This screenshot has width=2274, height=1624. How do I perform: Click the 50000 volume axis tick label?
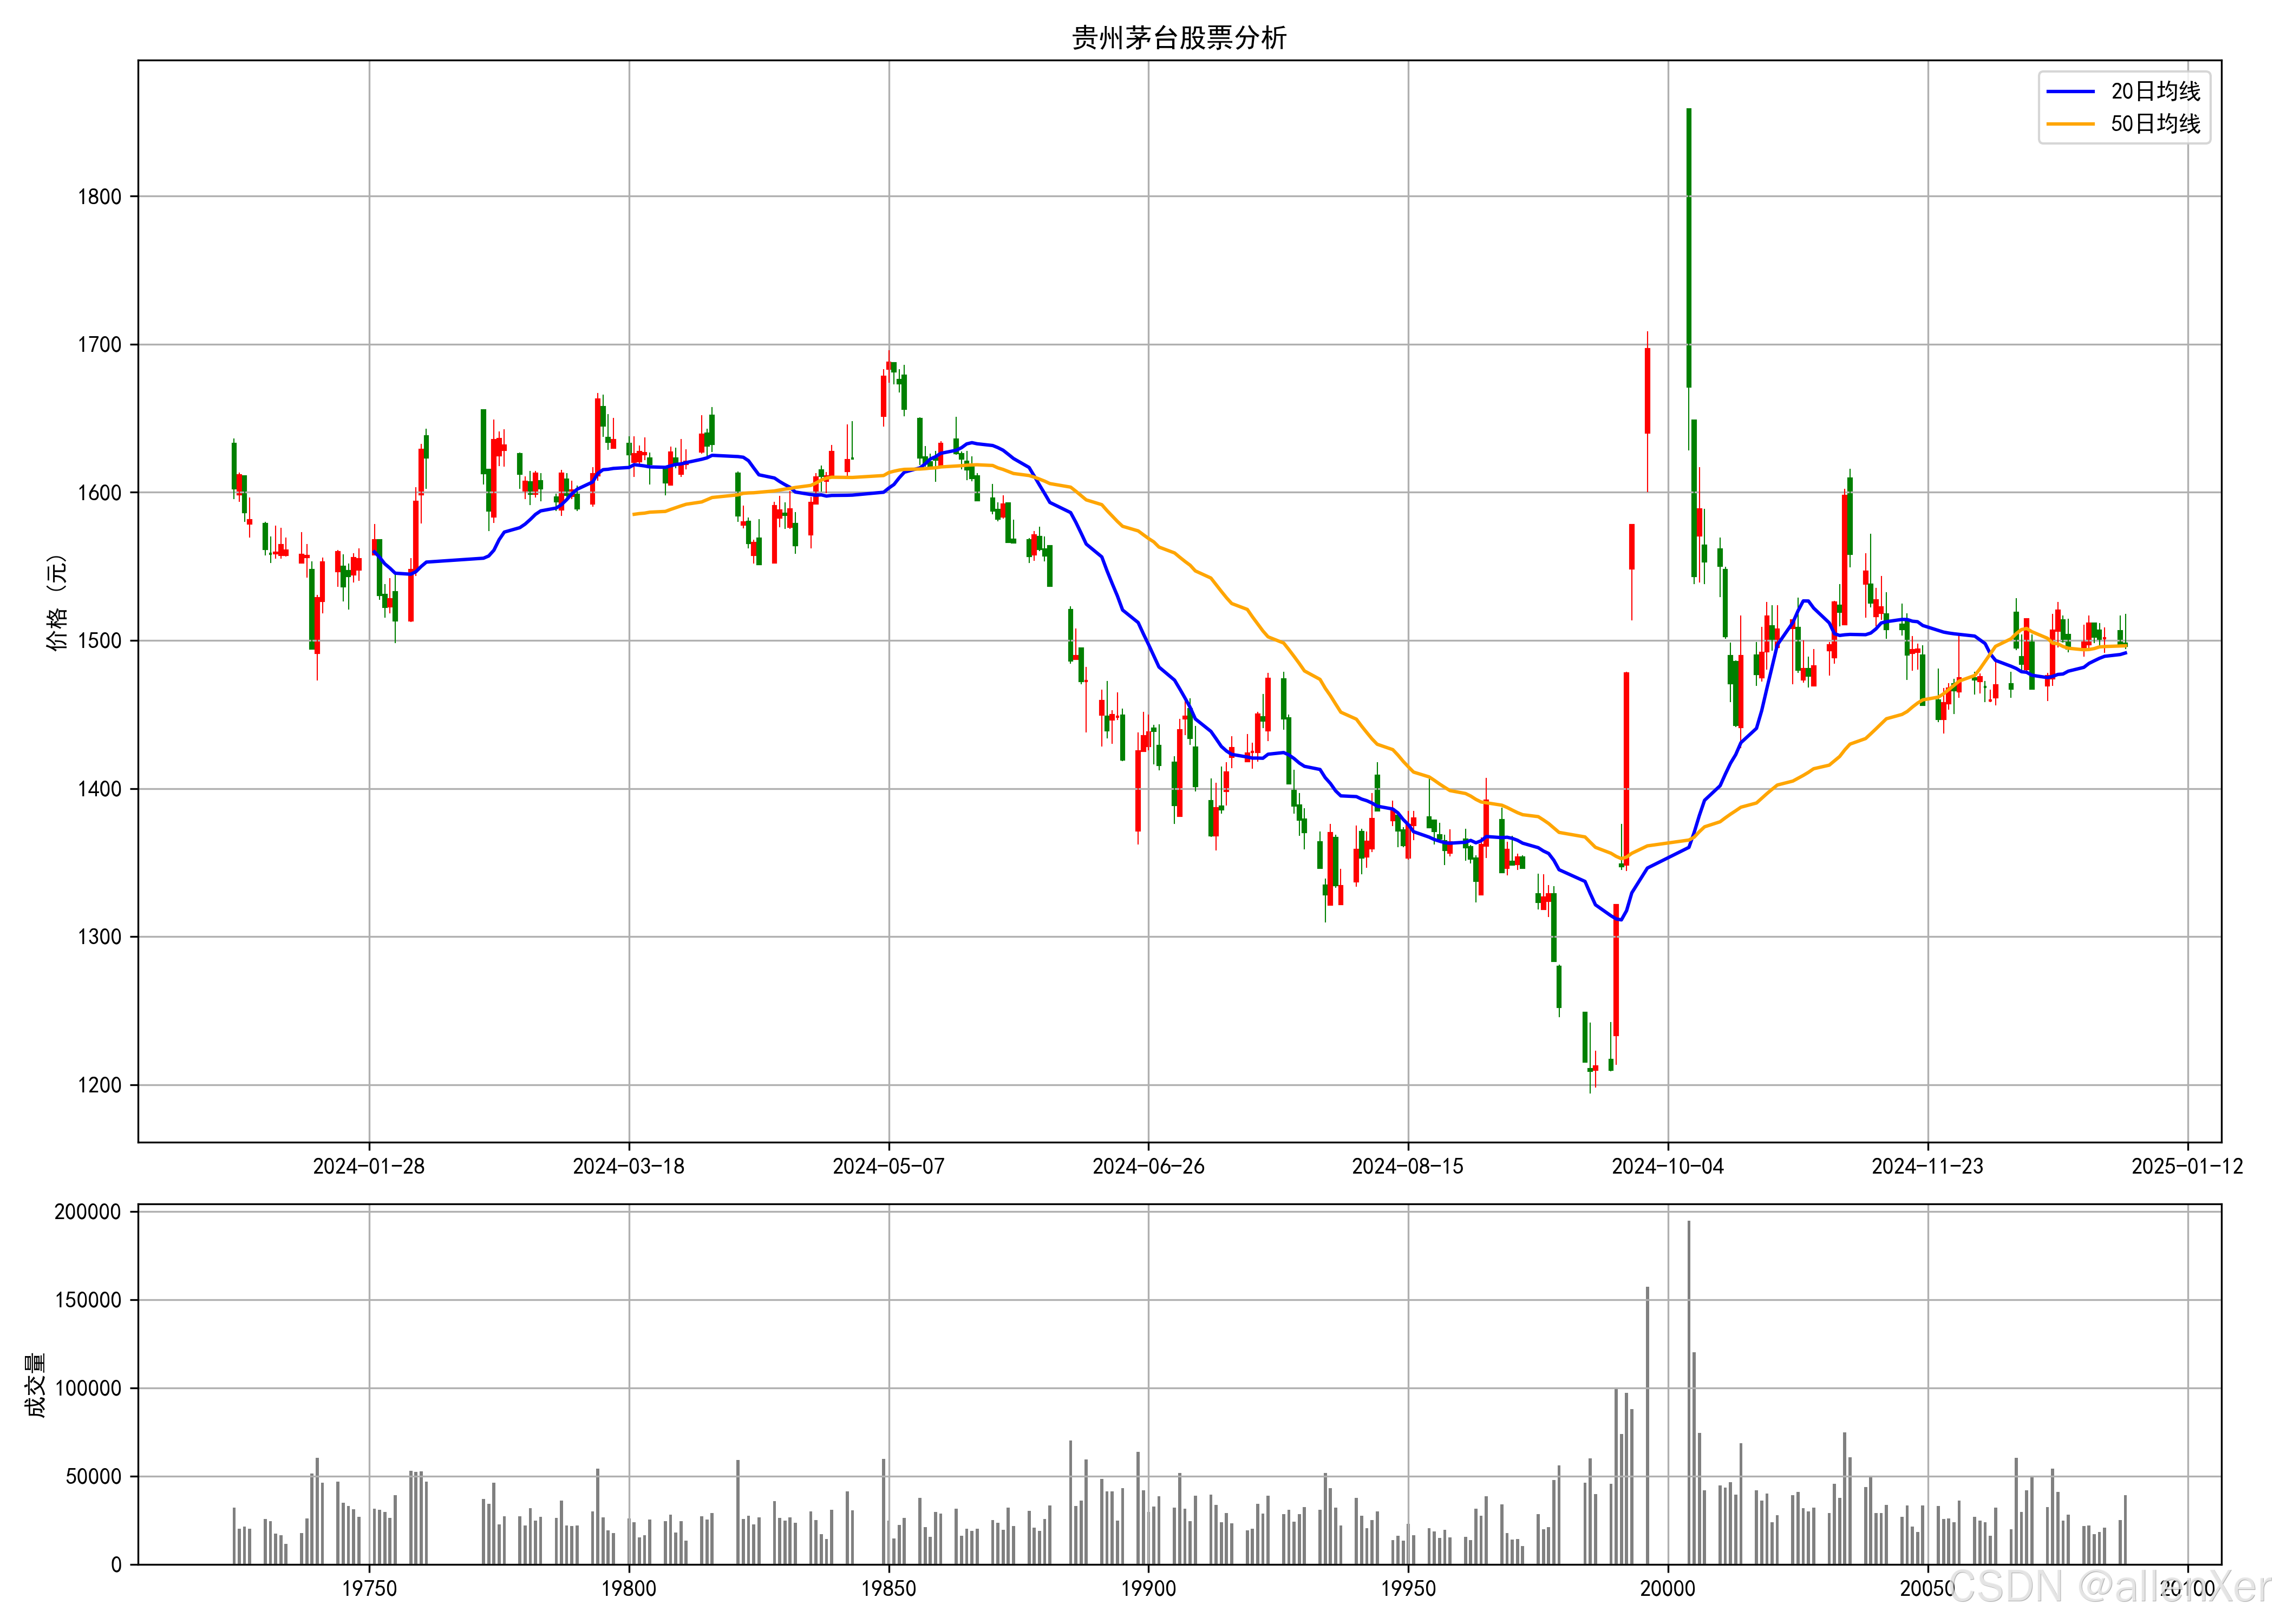pyautogui.click(x=93, y=1477)
